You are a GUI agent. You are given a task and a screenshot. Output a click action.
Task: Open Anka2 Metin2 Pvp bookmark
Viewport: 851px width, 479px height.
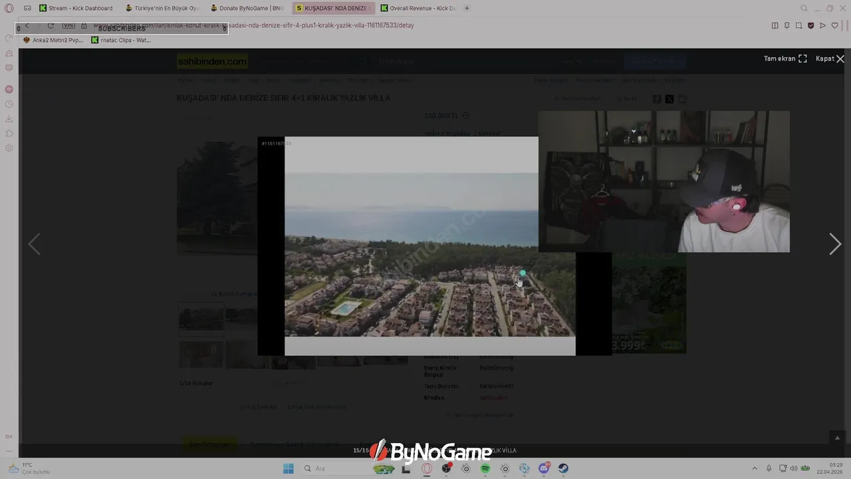pos(53,40)
